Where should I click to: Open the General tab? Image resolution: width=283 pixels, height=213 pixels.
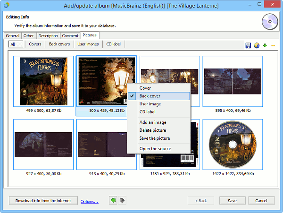13,36
